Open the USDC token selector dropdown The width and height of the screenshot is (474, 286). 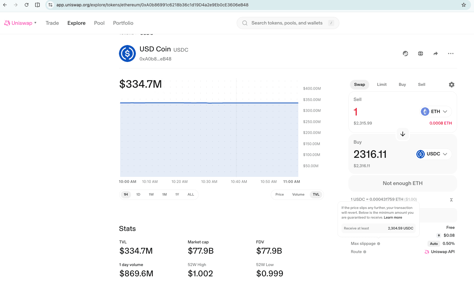point(434,154)
